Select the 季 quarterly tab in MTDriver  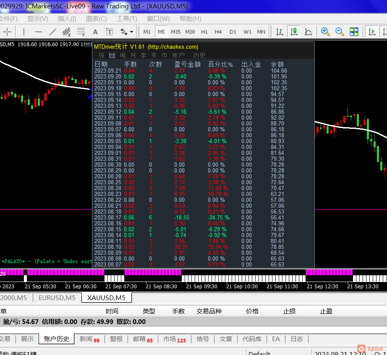[144, 55]
